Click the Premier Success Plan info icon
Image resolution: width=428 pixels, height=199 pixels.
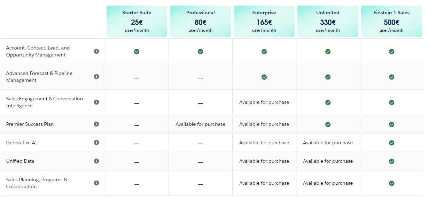click(x=96, y=124)
